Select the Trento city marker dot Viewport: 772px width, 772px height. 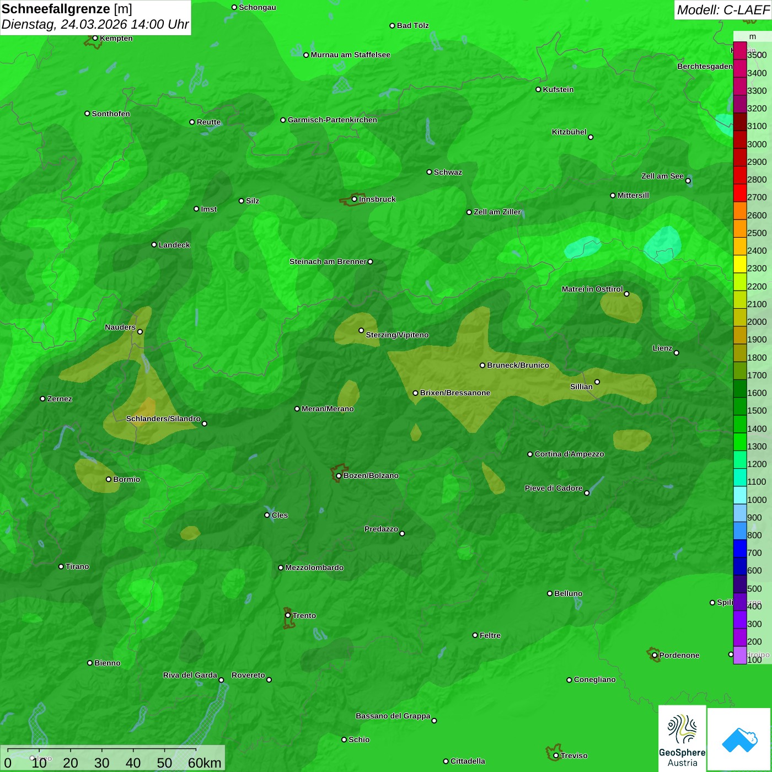[x=288, y=615]
